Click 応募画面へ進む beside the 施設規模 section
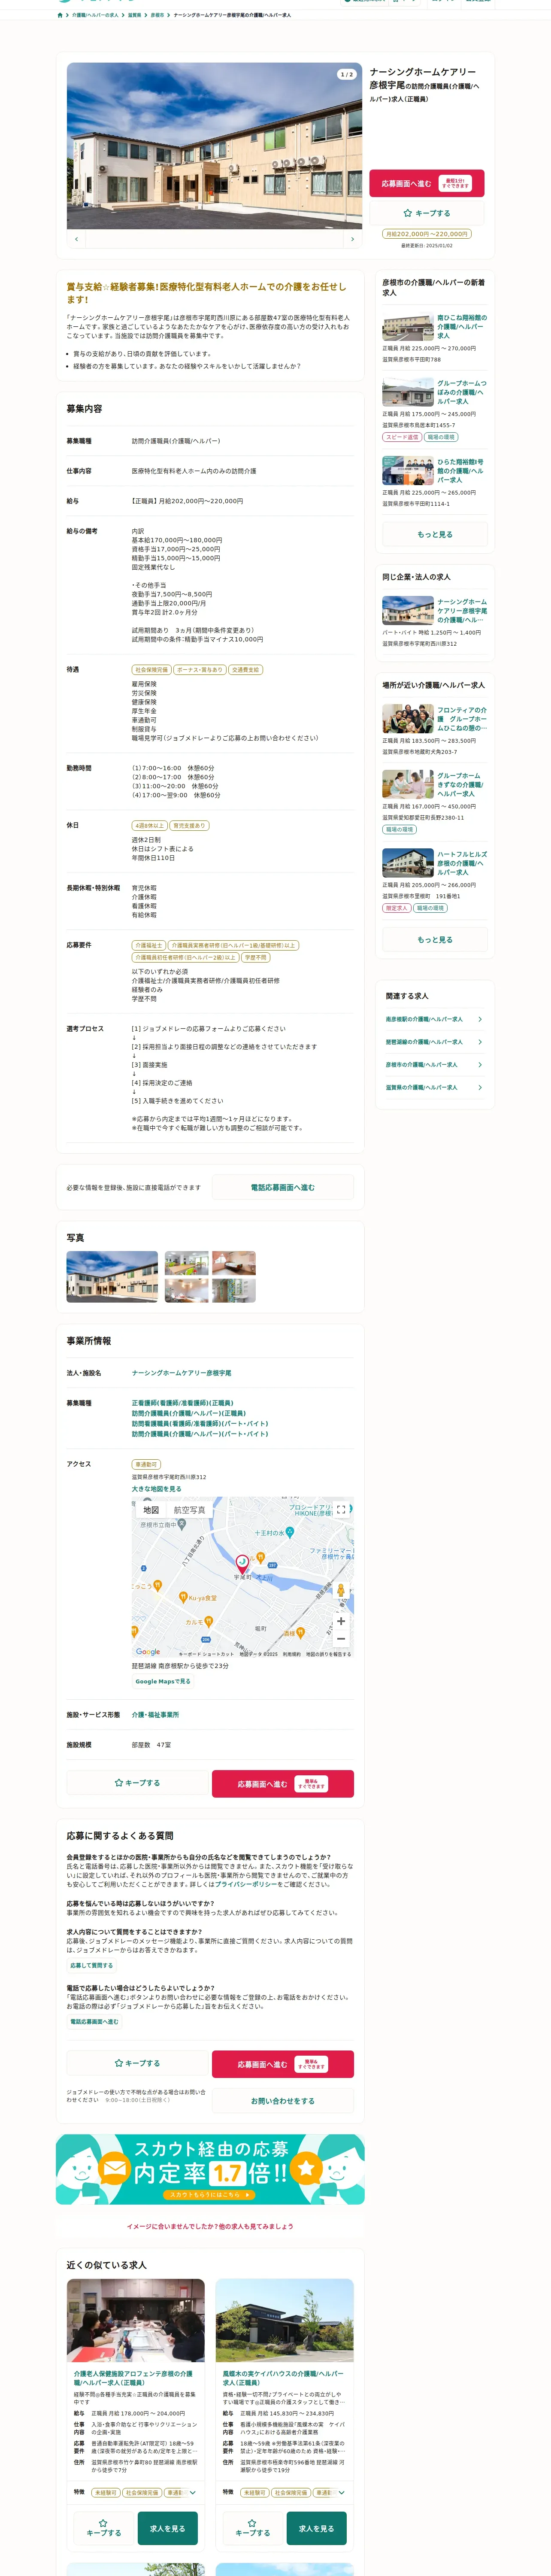The height and width of the screenshot is (2576, 551). click(x=283, y=1783)
